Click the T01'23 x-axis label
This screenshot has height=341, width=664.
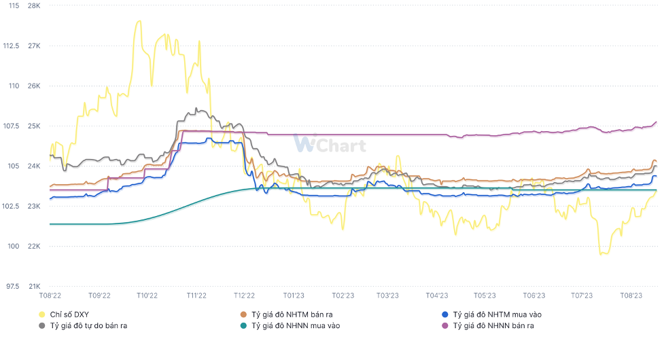pyautogui.click(x=293, y=295)
